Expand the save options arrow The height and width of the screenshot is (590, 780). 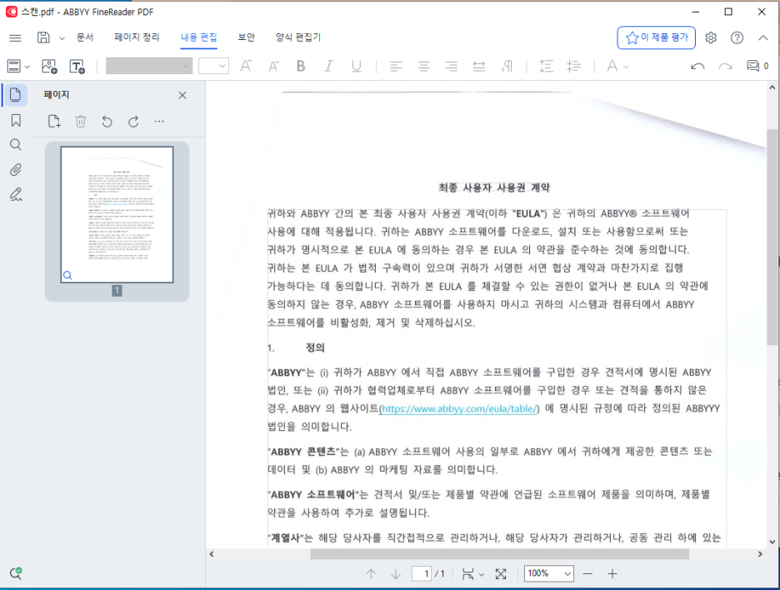pyautogui.click(x=62, y=38)
